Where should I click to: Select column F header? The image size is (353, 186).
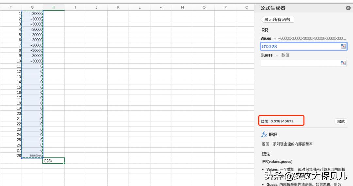(x=11, y=7)
